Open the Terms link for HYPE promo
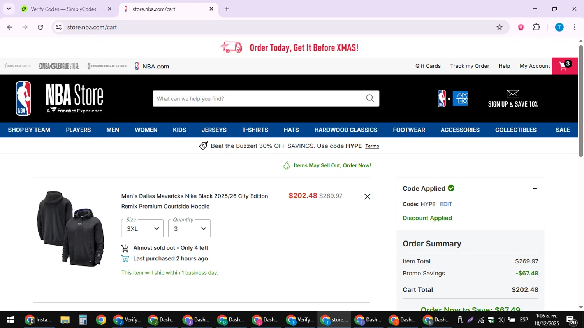 click(x=372, y=146)
